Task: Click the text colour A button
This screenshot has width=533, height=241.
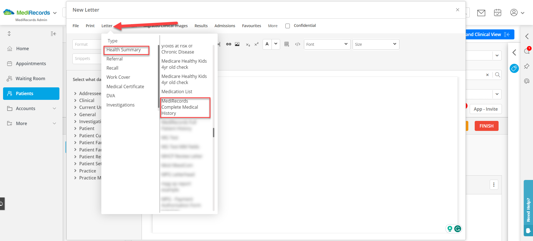Action: click(x=267, y=44)
